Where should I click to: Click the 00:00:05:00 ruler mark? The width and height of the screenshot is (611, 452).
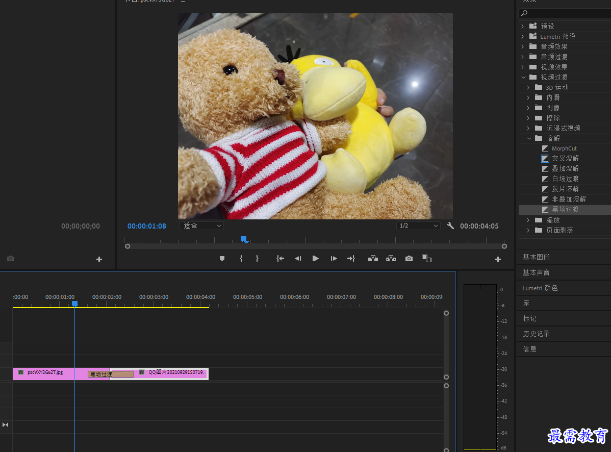tap(247, 297)
